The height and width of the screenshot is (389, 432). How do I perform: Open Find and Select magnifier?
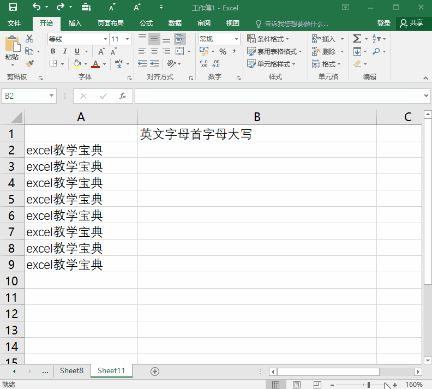pos(376,51)
